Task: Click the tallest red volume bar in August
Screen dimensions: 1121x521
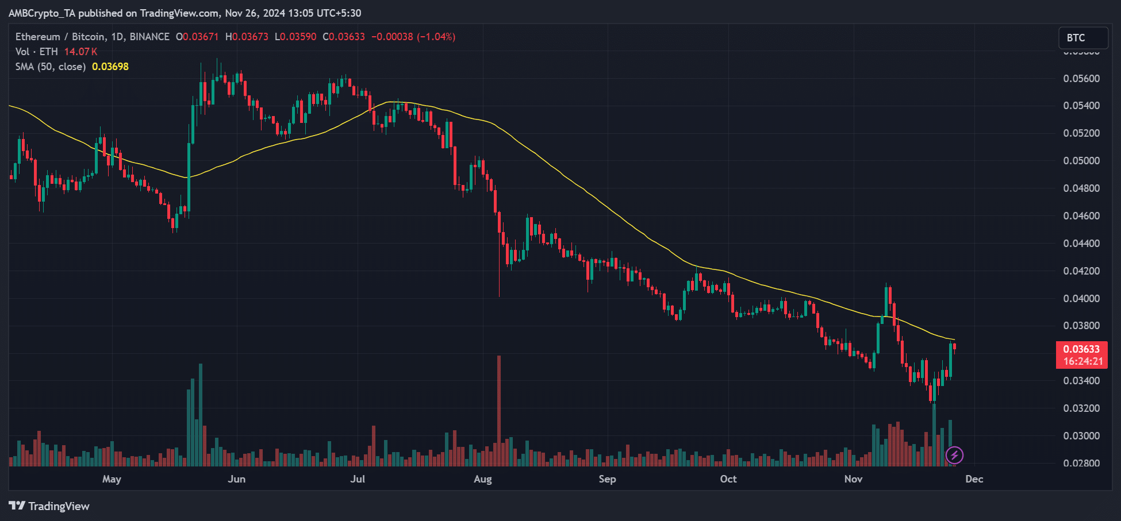Action: tap(499, 411)
